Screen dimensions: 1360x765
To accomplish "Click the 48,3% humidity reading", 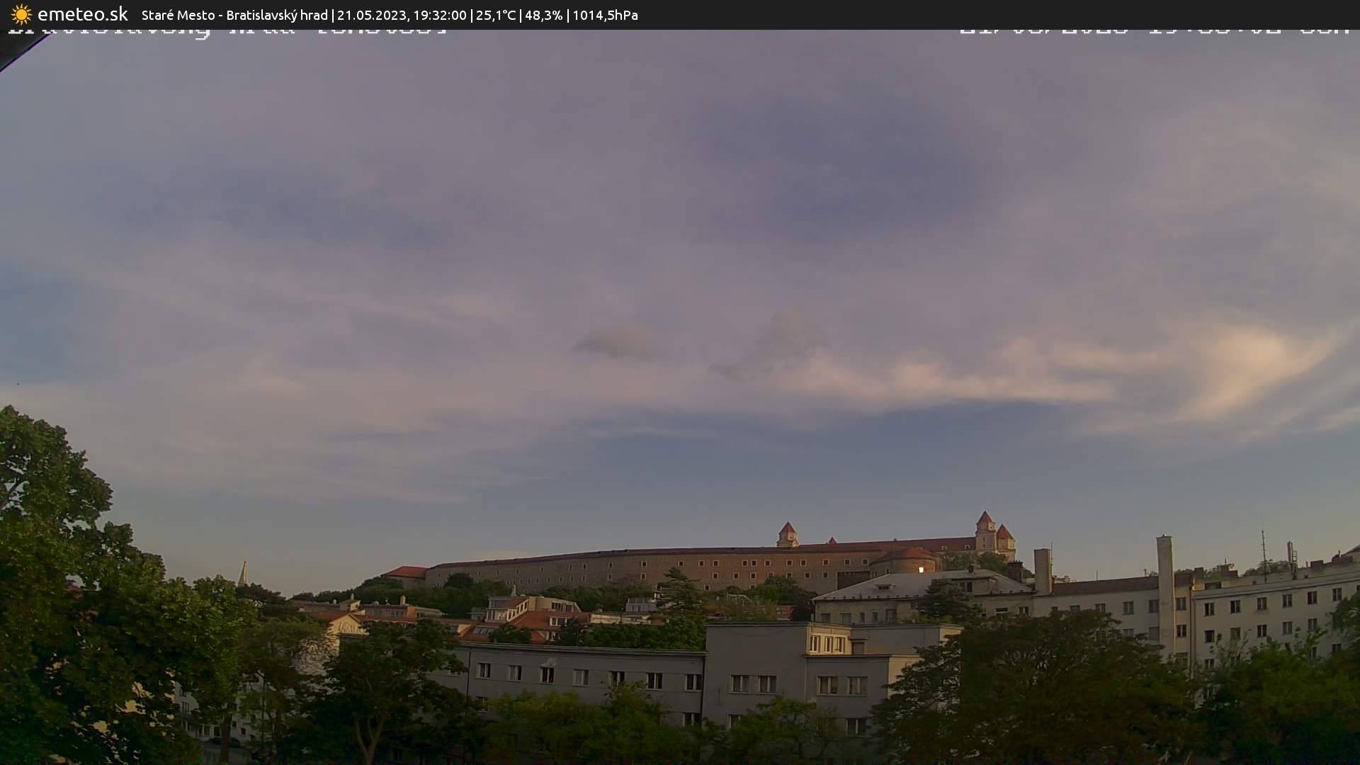I will click(543, 15).
